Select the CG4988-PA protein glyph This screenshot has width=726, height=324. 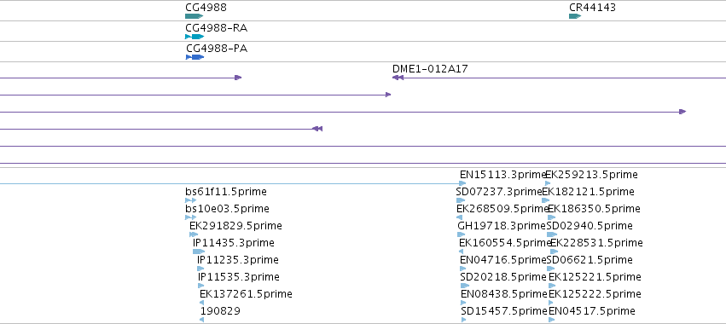195,57
